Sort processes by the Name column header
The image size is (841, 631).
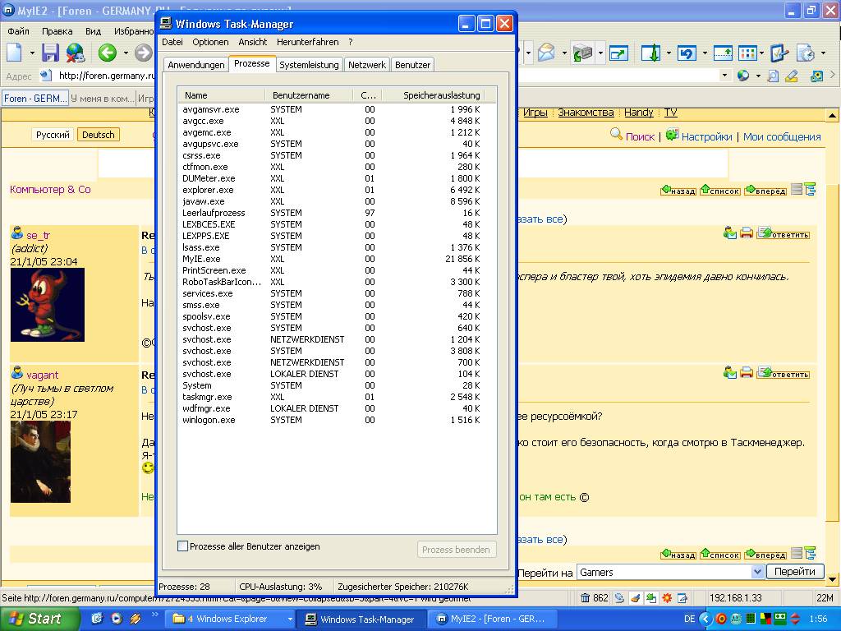[222, 95]
